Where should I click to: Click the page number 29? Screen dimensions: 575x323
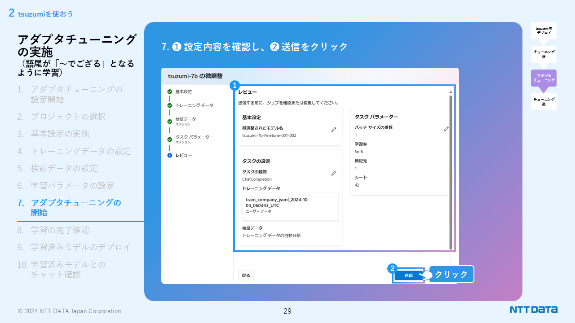coord(287,311)
